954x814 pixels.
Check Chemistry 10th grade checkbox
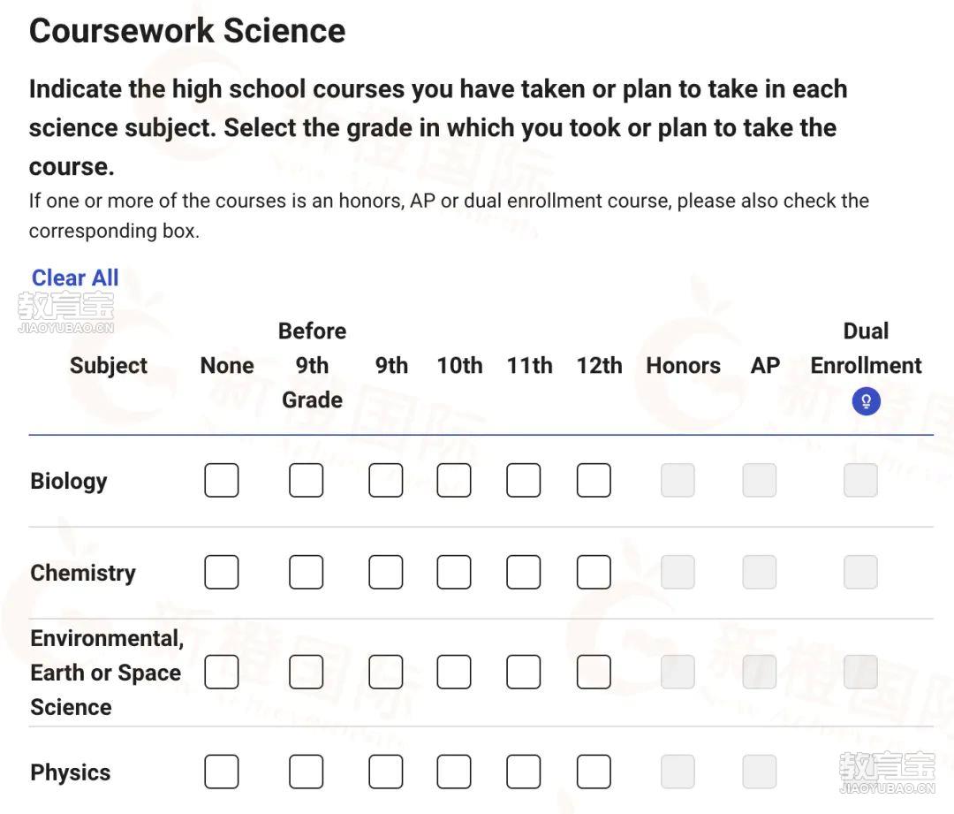pyautogui.click(x=454, y=573)
